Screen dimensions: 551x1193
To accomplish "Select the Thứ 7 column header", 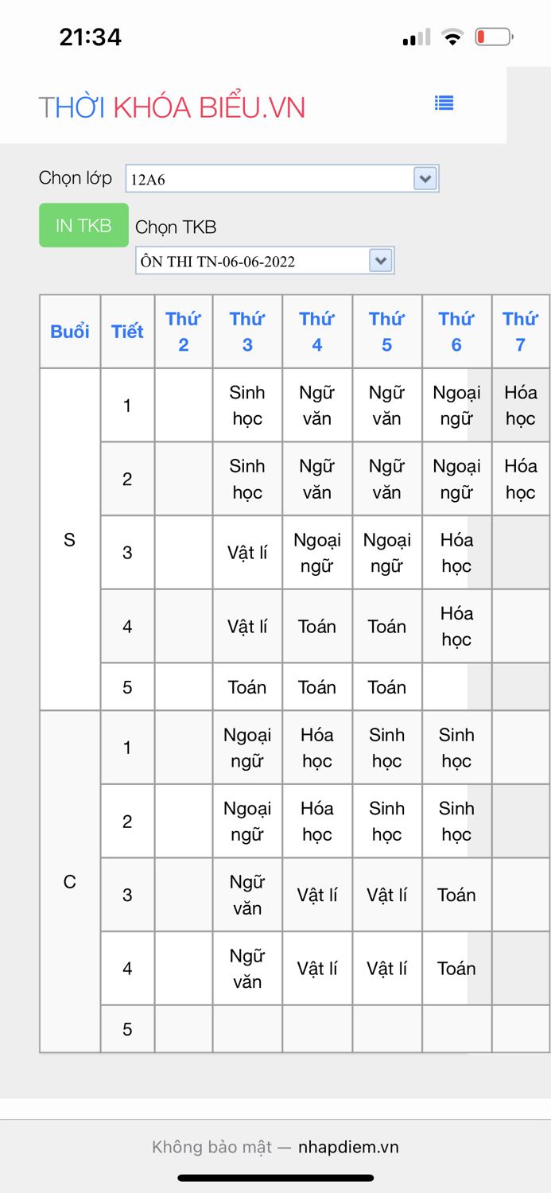I will [x=520, y=332].
